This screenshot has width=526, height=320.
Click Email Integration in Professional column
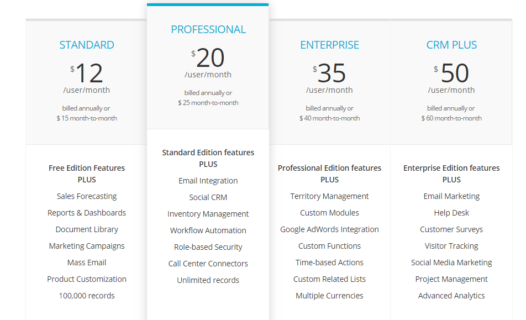pos(208,181)
